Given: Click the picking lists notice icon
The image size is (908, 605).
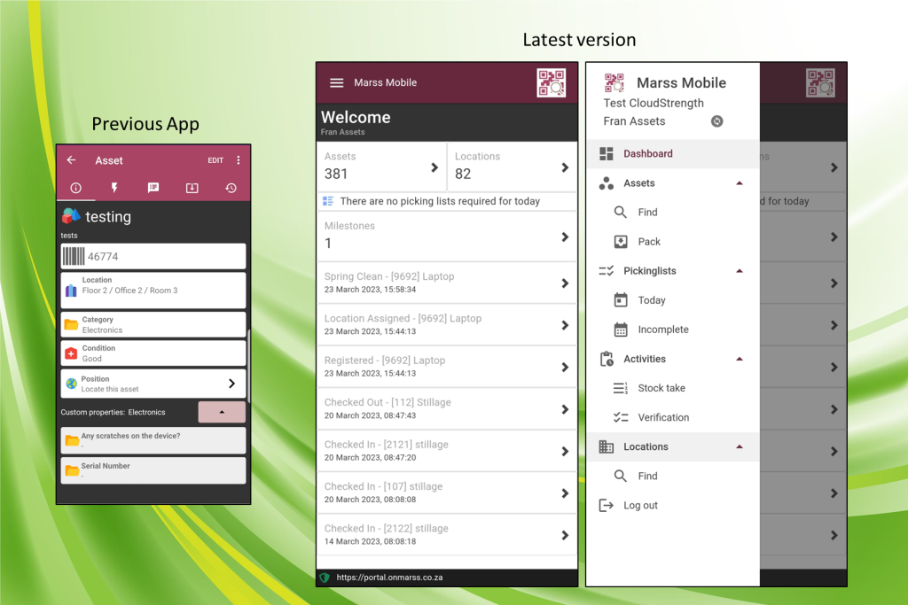Looking at the screenshot, I should (328, 201).
